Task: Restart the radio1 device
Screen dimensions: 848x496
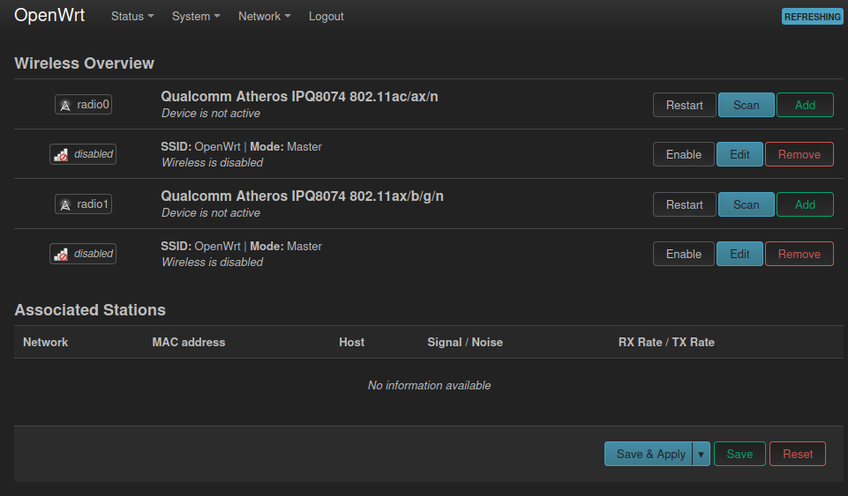Action: [x=684, y=204]
